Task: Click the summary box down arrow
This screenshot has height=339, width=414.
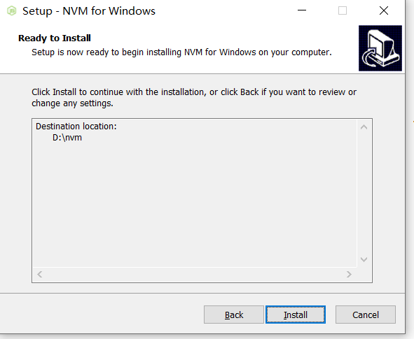Action: (x=364, y=259)
